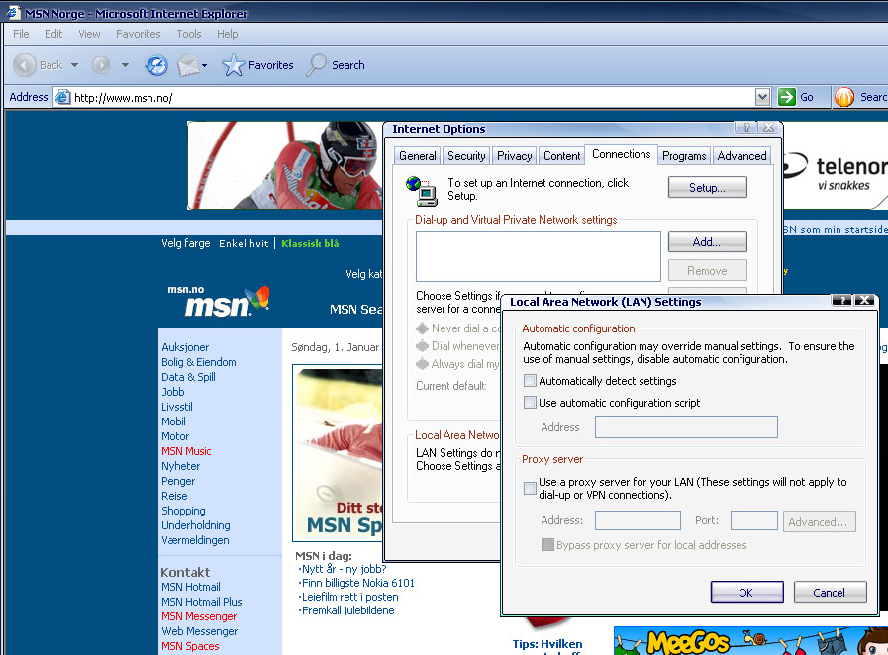This screenshot has width=888, height=655.
Task: Open the Auksjoner link in sidebar
Action: [185, 347]
